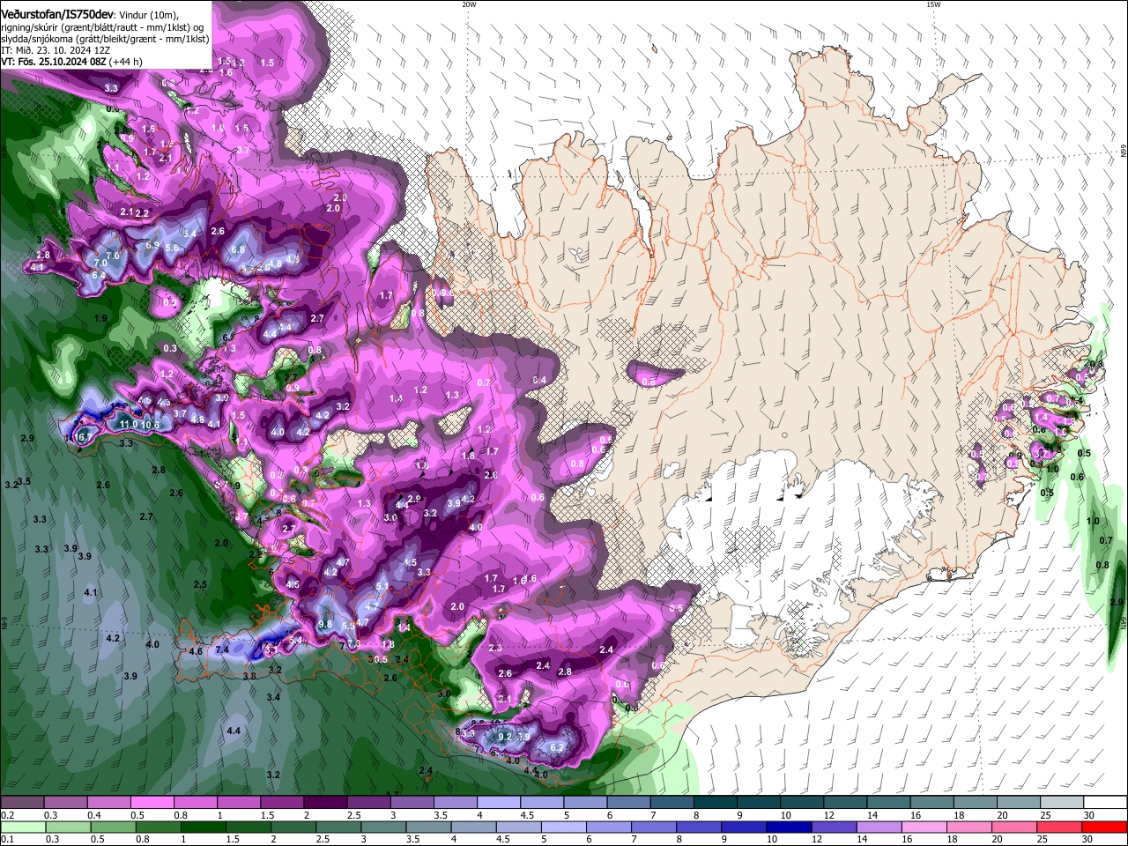Click the 7.4 rain value on the map
This screenshot has width=1128, height=846.
[222, 649]
